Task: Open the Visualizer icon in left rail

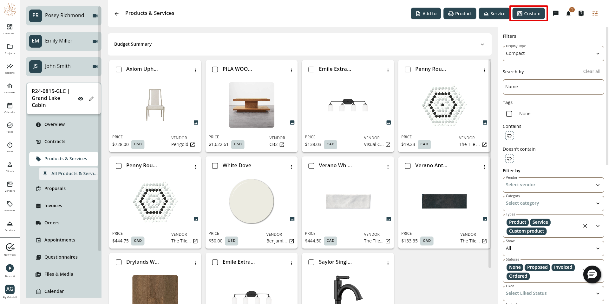Action: click(x=10, y=86)
